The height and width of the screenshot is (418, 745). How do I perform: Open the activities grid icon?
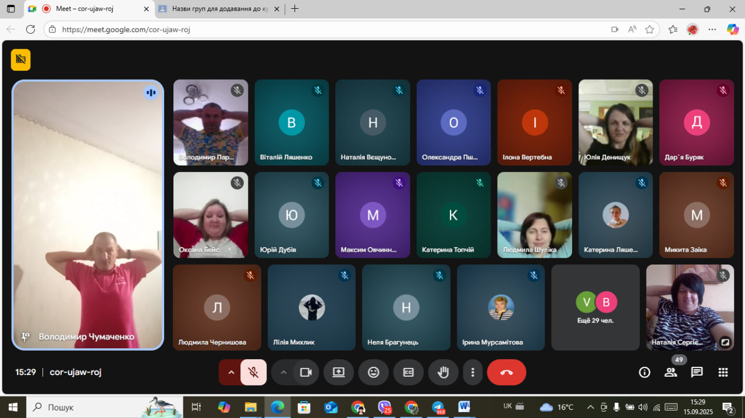pos(723,373)
